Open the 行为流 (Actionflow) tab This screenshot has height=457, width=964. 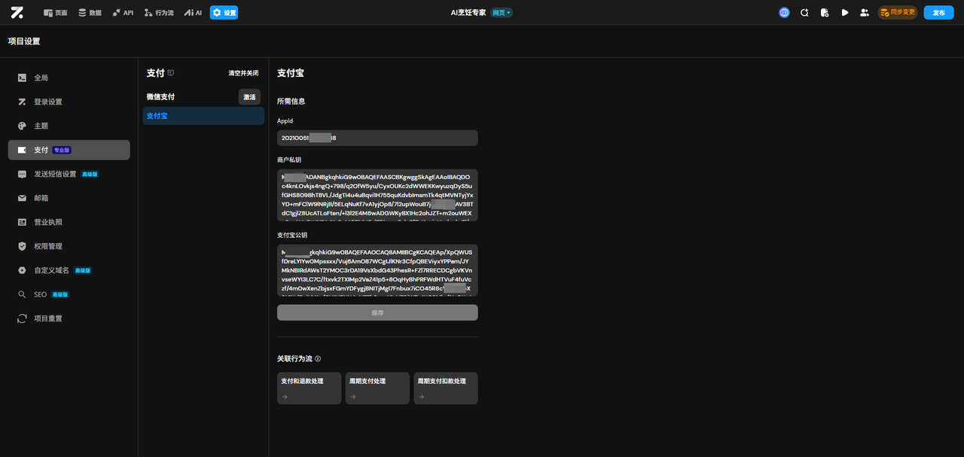point(158,13)
